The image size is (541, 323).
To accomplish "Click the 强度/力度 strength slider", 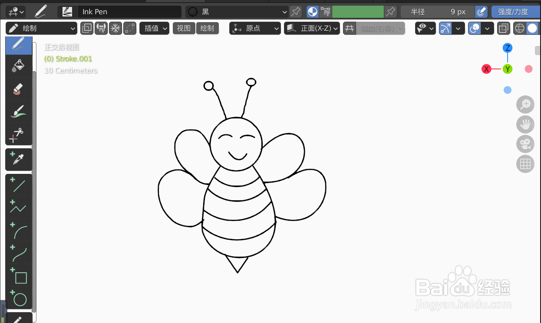I will [x=515, y=12].
